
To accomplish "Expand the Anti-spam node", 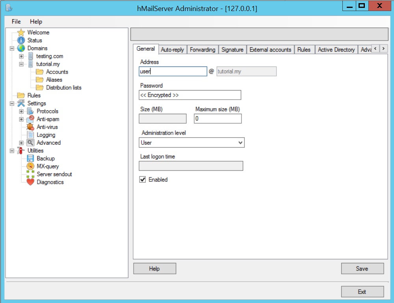I will point(21,119).
